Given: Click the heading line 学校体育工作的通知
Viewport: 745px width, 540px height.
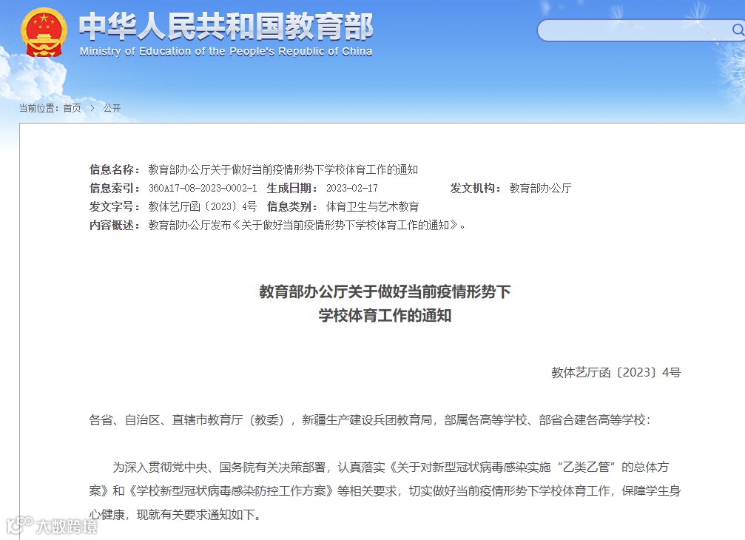Looking at the screenshot, I should click(x=385, y=315).
